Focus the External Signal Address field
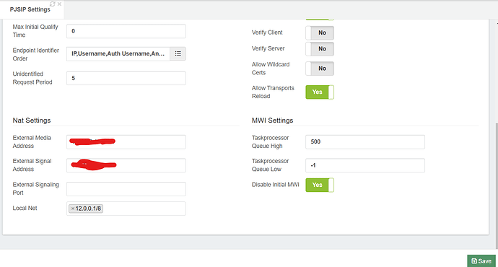Image resolution: width=498 pixels, height=267 pixels. pyautogui.click(x=126, y=165)
